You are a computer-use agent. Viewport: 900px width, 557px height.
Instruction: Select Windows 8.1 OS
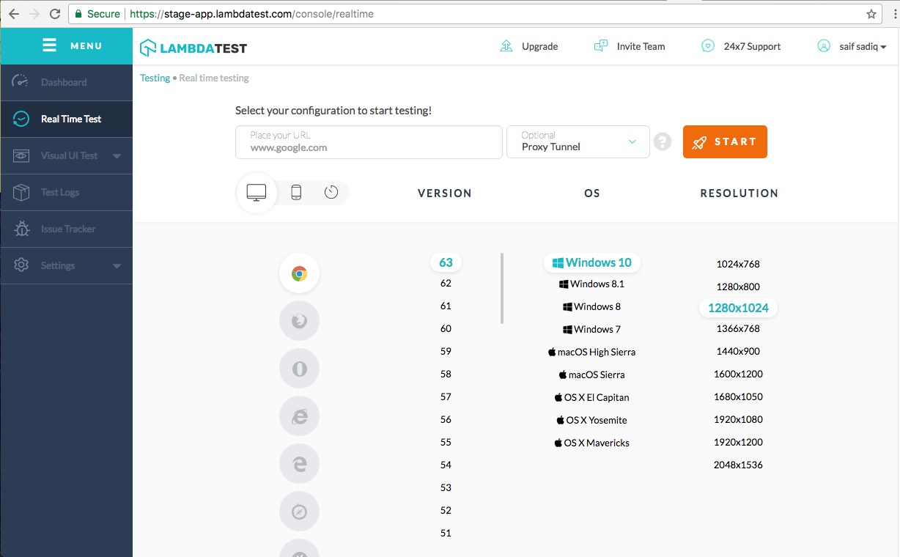tap(591, 284)
